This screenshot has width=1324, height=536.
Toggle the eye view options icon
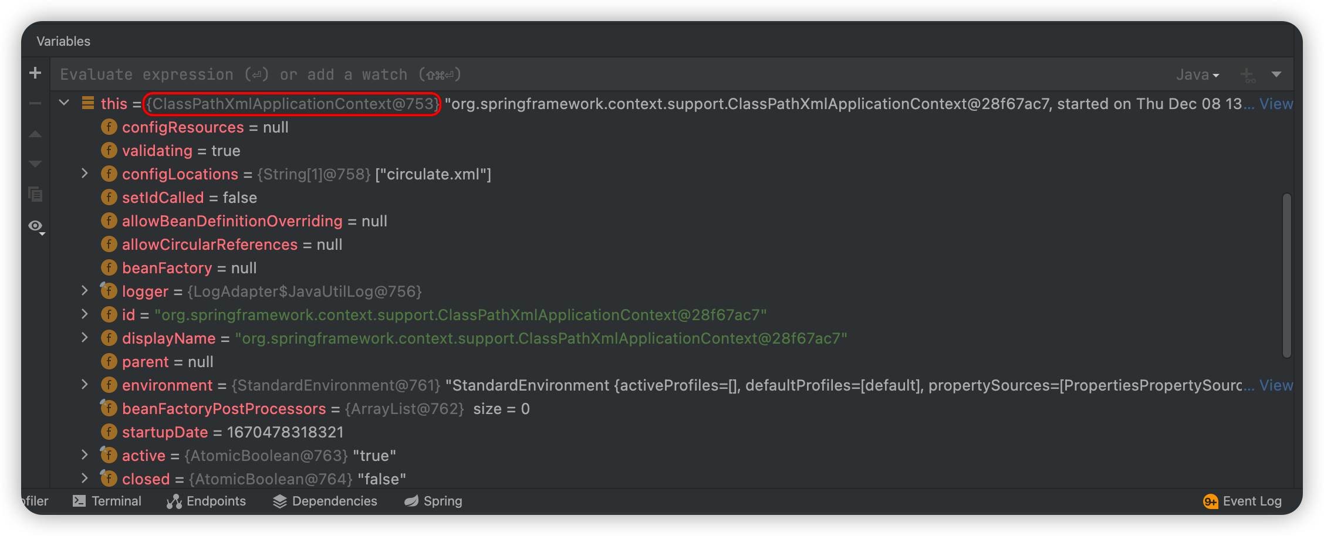coord(36,227)
